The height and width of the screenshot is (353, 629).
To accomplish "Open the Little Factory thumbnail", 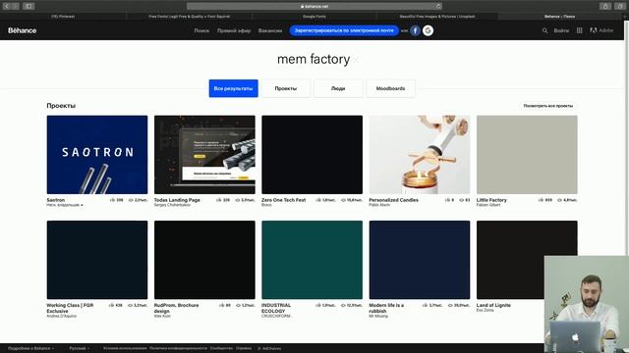I will click(527, 155).
